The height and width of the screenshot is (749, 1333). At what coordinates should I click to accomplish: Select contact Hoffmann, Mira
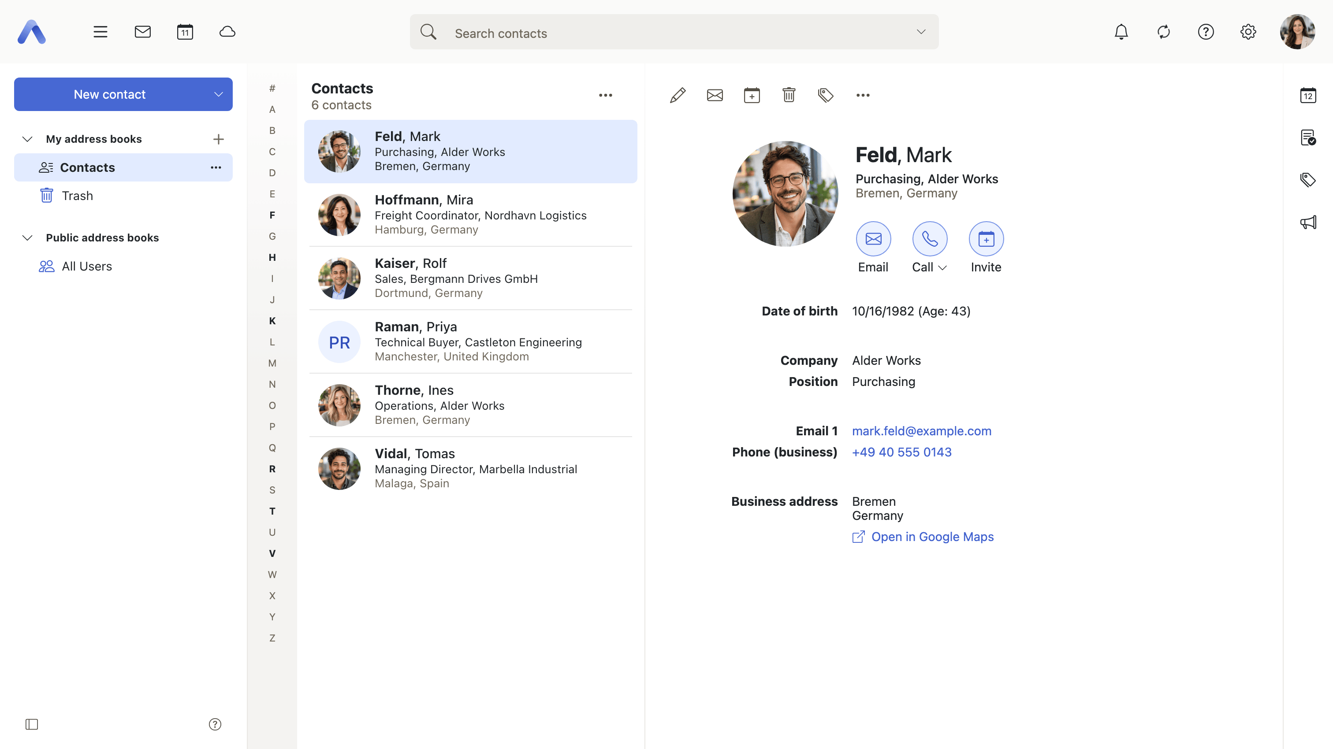coord(470,215)
